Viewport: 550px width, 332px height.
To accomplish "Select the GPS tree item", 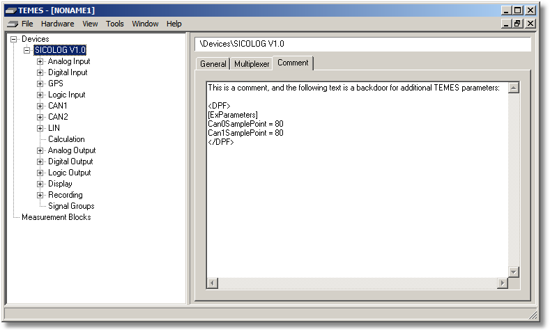I will click(x=56, y=84).
